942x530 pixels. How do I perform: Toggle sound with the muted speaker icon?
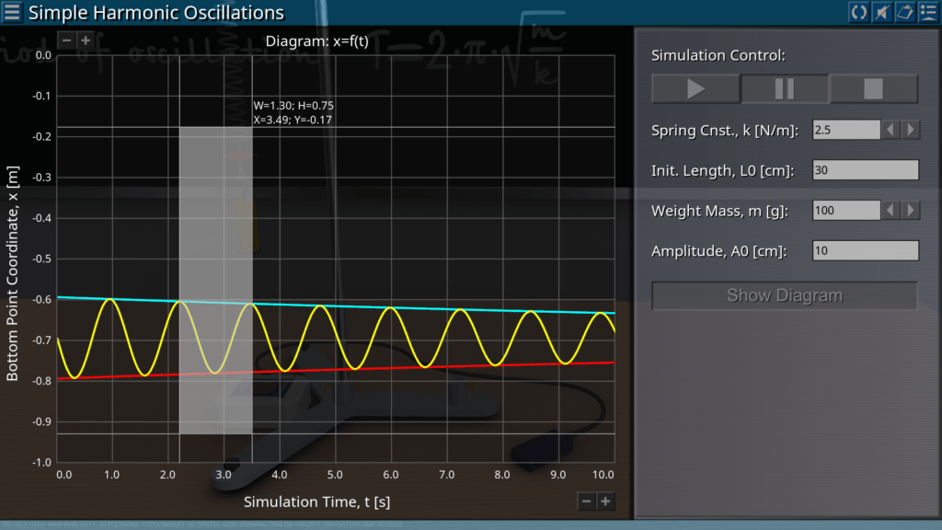pyautogui.click(x=881, y=12)
